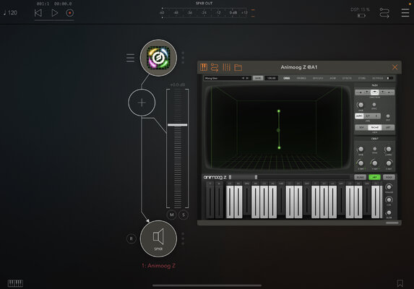
Task: Show the on-screen keyboard icon at bottom left
Action: 15,283
